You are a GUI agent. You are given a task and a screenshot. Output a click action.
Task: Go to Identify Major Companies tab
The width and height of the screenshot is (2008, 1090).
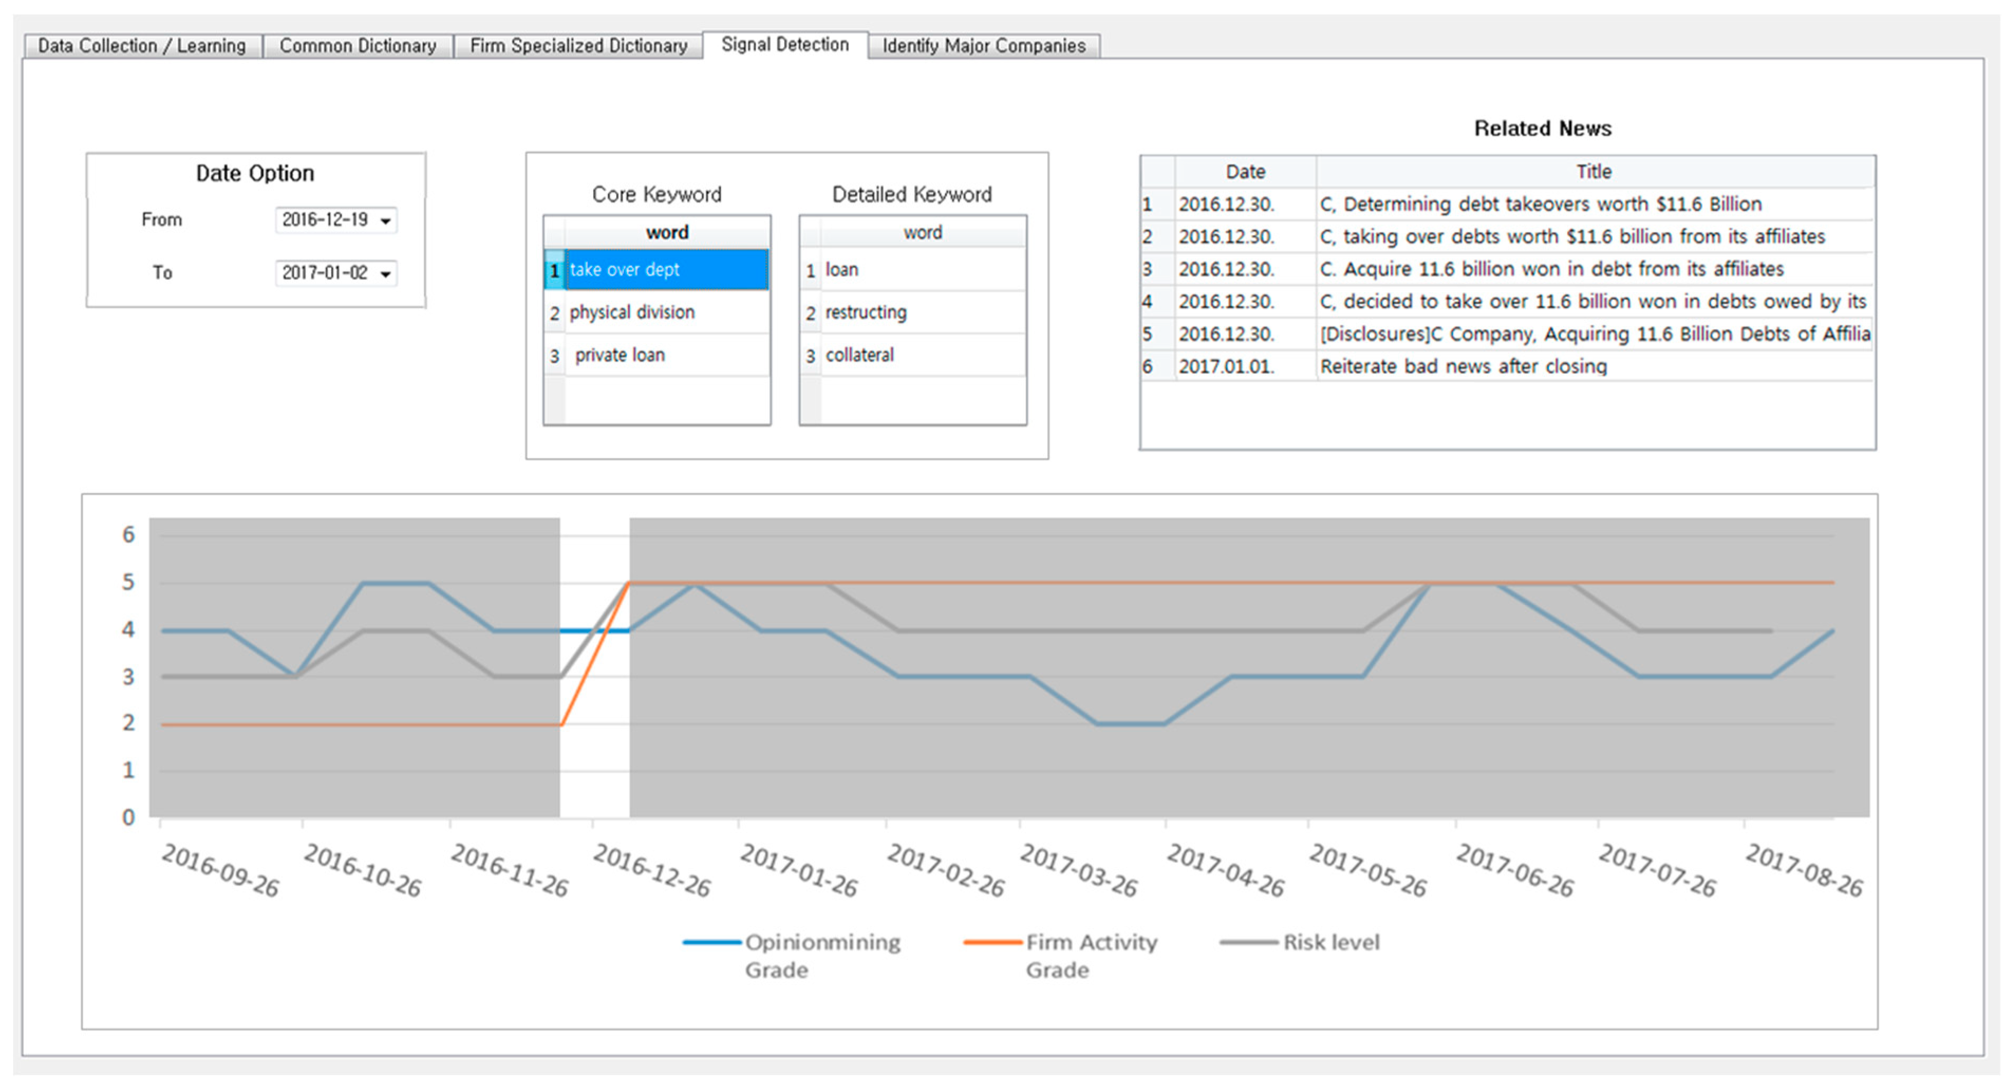pyautogui.click(x=983, y=46)
